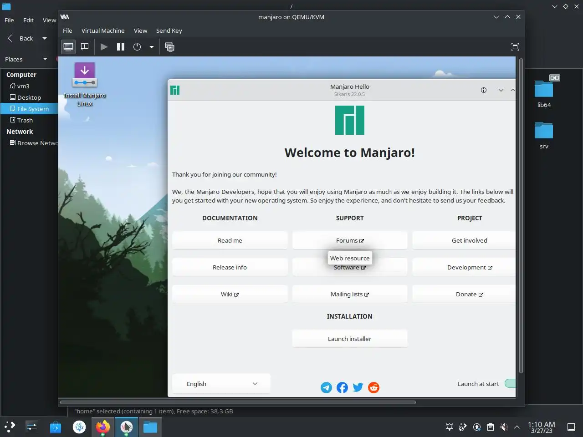Switch to Virtual Machine Manager taskbar icon
This screenshot has width=583, height=437.
point(127,427)
